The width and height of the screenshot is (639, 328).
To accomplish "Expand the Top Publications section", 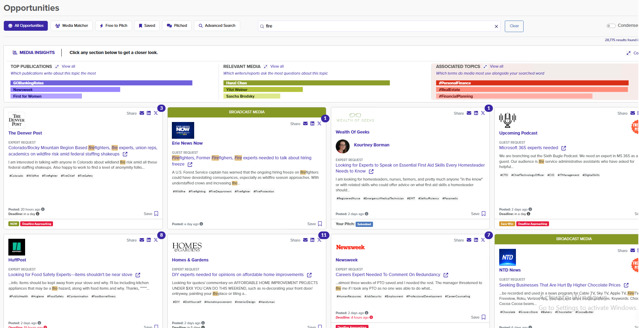I will pyautogui.click(x=57, y=67).
